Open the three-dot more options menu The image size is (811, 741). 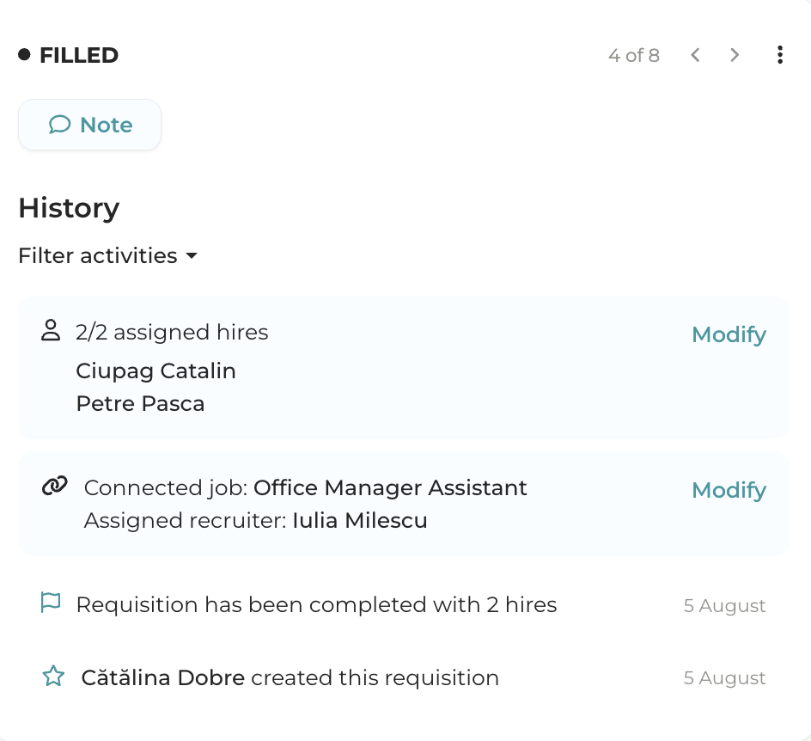pos(779,56)
